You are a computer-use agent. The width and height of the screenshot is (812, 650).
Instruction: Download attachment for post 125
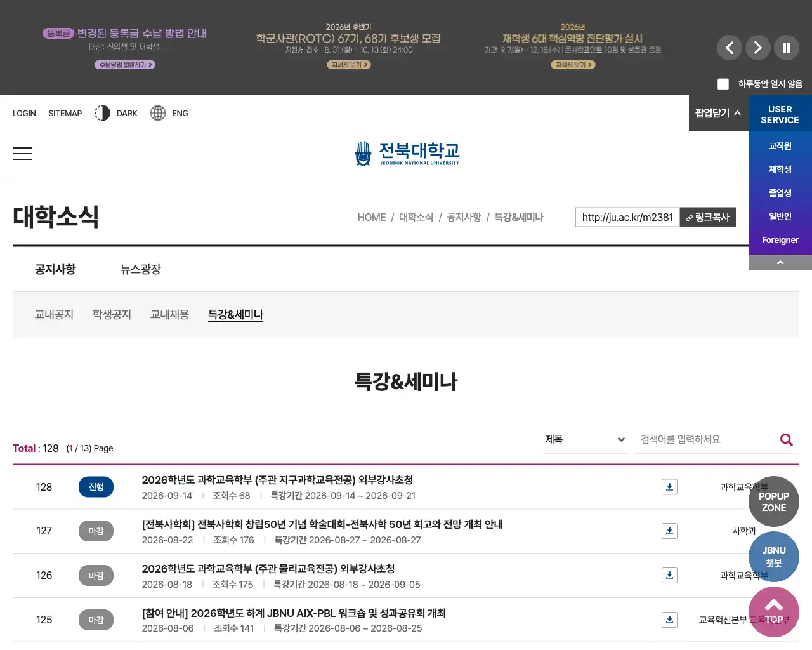point(669,620)
